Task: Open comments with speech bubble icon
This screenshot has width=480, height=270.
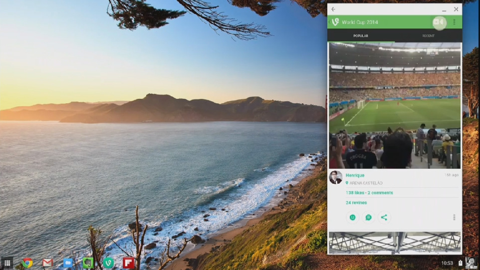Action: 368,217
